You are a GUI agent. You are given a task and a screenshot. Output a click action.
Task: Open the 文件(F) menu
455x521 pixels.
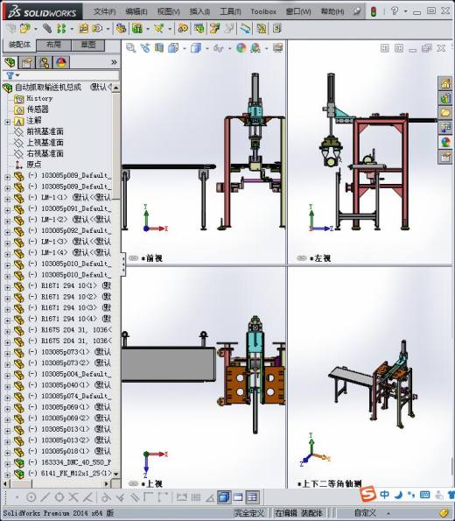pyautogui.click(x=104, y=11)
